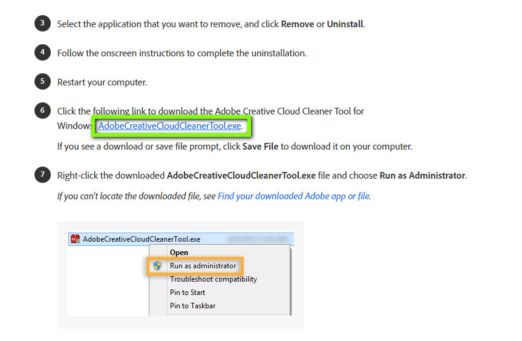Click the Adobe icon beside AdobeCreativeCloudCleanerTool.exe file
Image resolution: width=522 pixels, height=341 pixels.
75,239
